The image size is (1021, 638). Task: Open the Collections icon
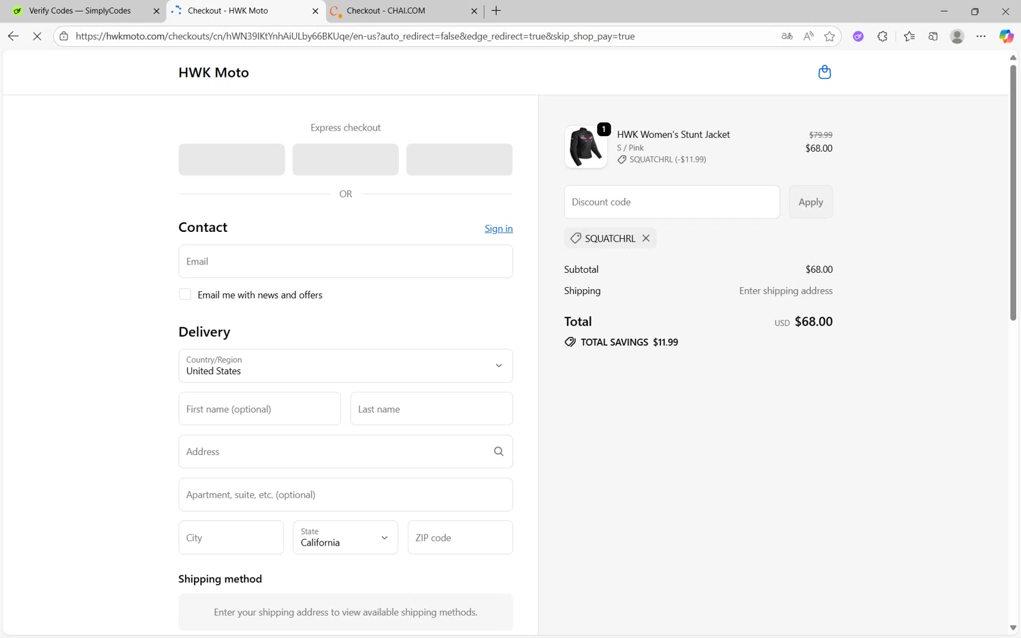[933, 36]
